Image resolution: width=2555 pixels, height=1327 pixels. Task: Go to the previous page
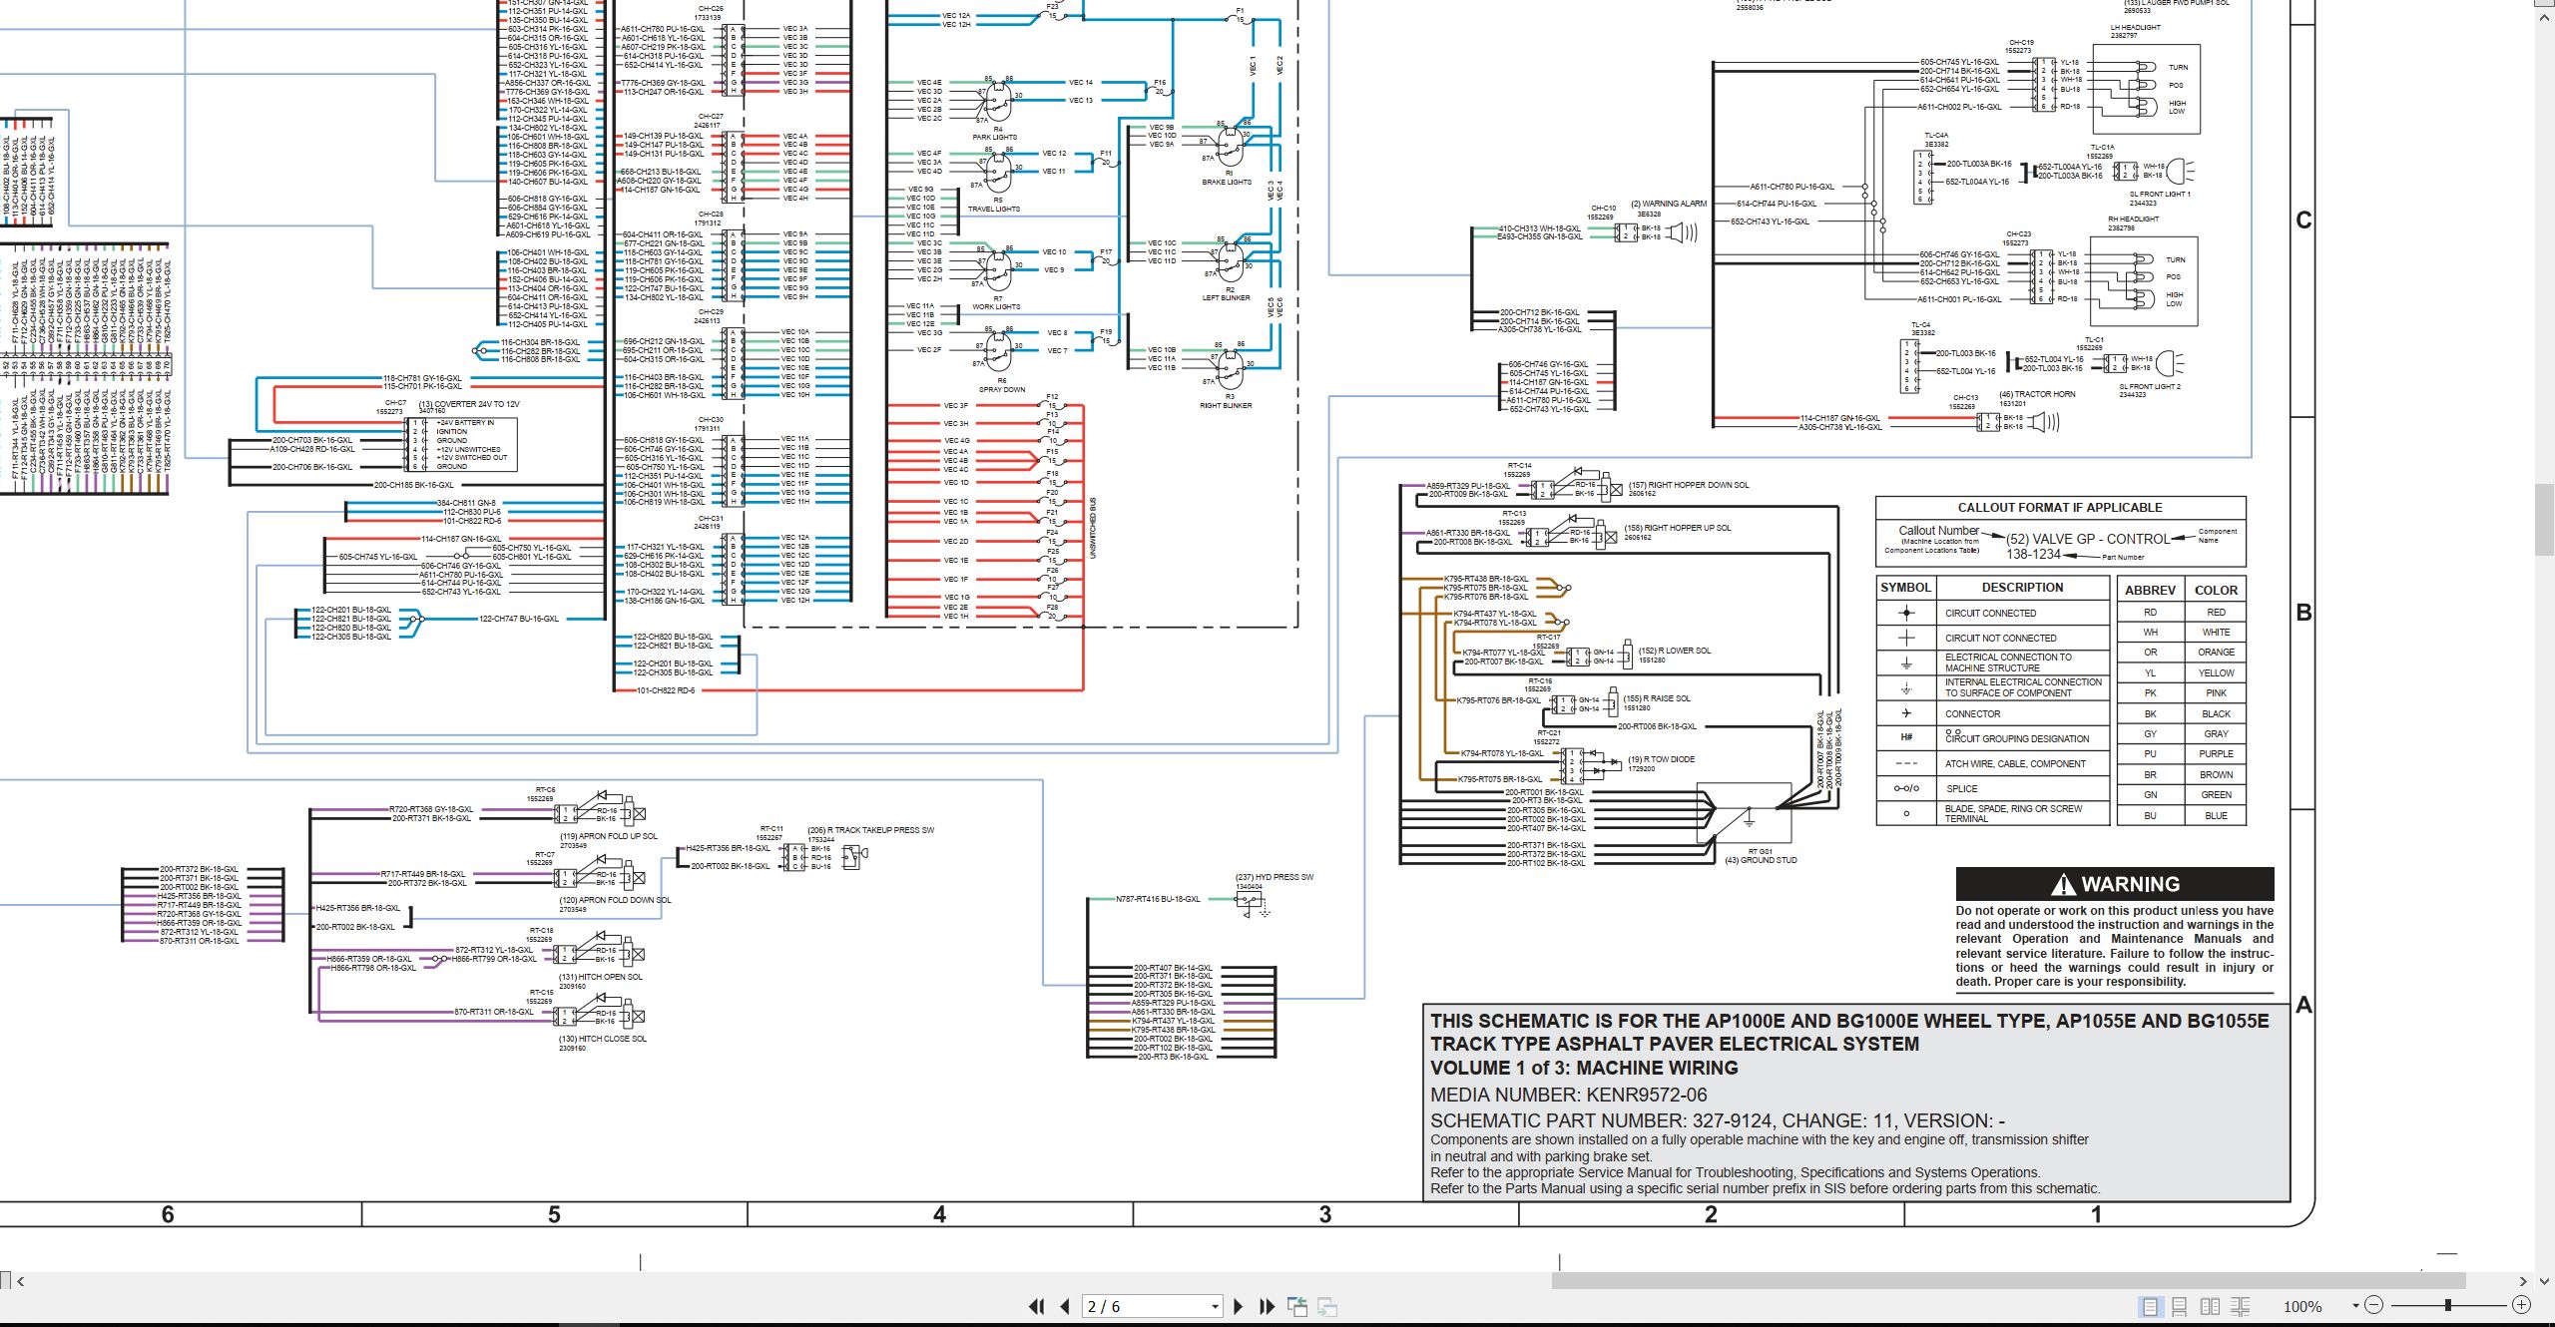[1065, 1306]
